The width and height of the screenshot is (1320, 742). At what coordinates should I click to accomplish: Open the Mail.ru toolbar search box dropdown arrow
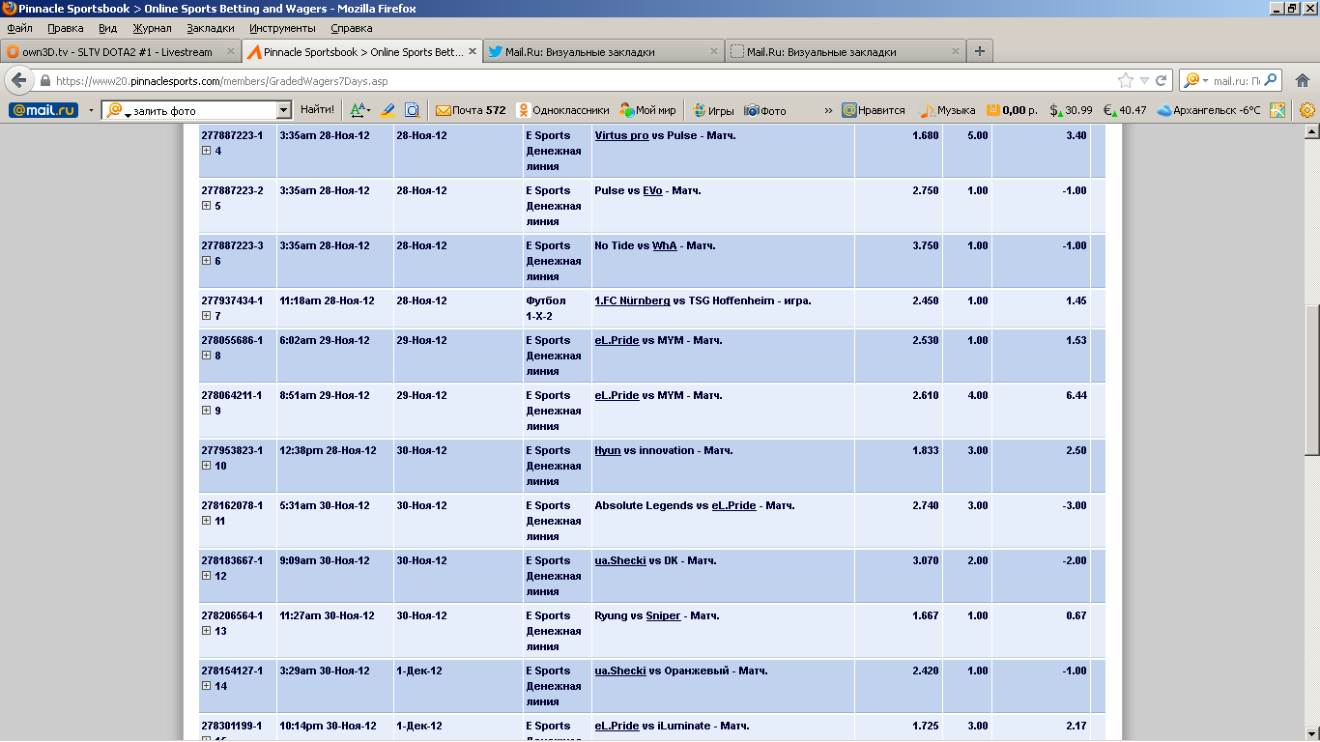[283, 110]
